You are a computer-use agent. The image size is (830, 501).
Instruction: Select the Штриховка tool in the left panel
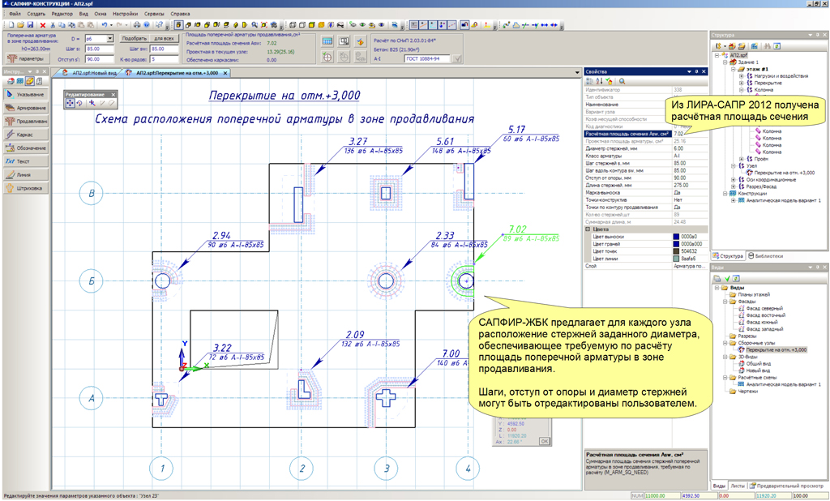24,188
